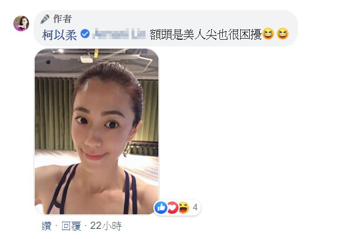The height and width of the screenshot is (239, 346).
Task: Click the blue verified checkmark badge
Action: [x=85, y=34]
